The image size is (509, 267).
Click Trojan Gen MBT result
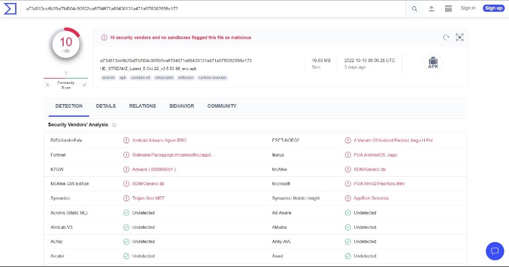148,198
